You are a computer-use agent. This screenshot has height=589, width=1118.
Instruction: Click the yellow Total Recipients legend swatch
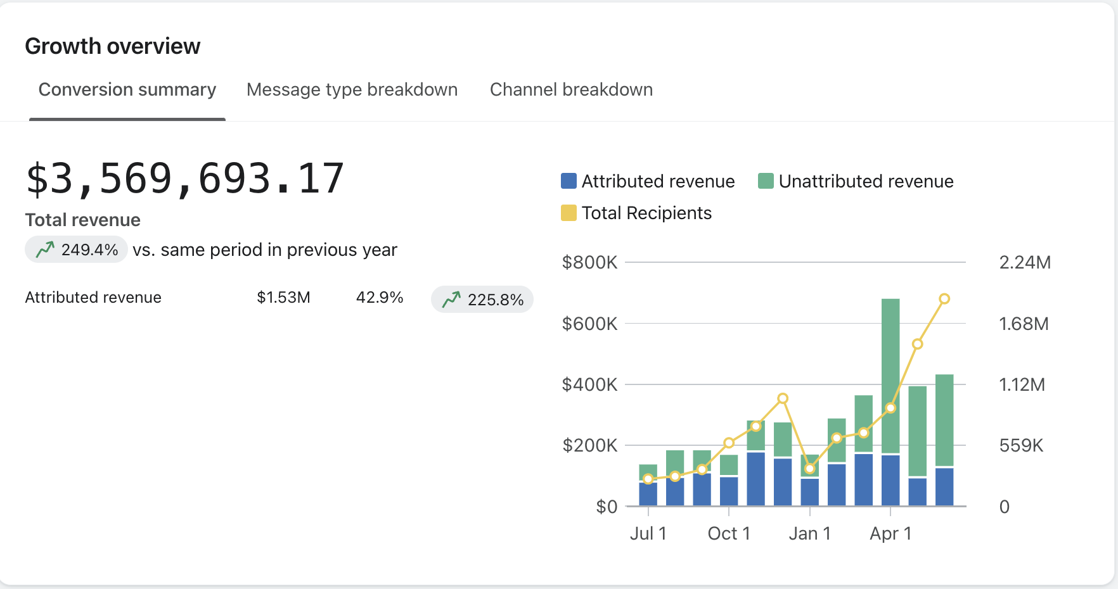(569, 213)
